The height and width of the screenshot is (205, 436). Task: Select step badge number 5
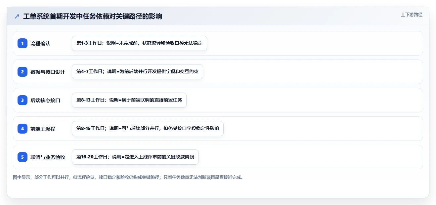tap(22, 157)
